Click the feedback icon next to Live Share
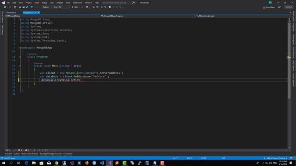Screen dimensions: 296x166 [279, 7]
